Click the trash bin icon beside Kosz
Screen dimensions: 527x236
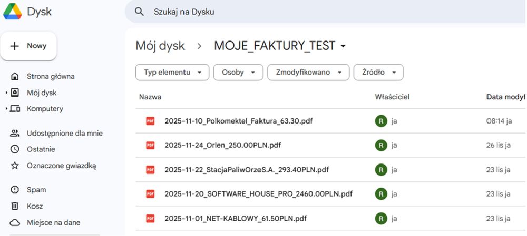15,206
